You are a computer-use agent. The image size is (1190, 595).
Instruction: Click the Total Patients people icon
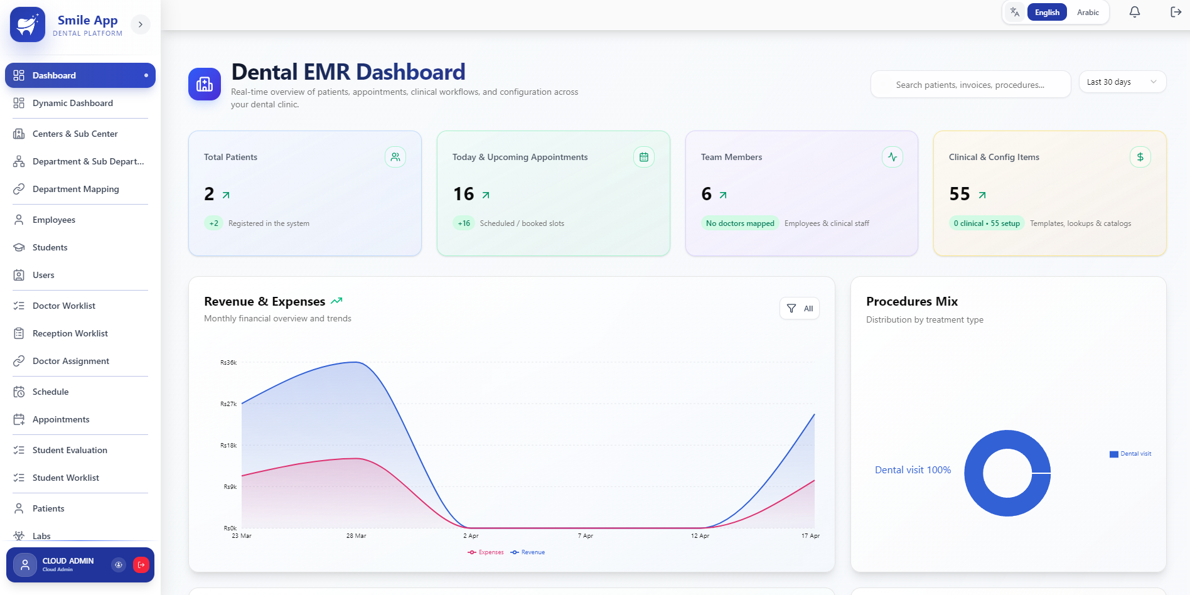pyautogui.click(x=395, y=157)
